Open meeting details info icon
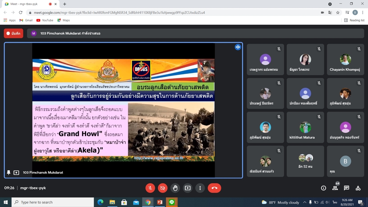This screenshot has width=368, height=207. click(x=323, y=188)
